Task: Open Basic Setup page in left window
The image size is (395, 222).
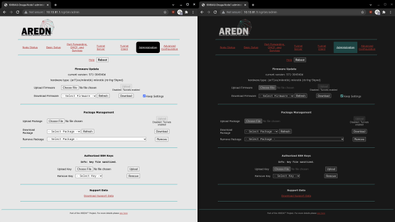Action: (x=54, y=47)
